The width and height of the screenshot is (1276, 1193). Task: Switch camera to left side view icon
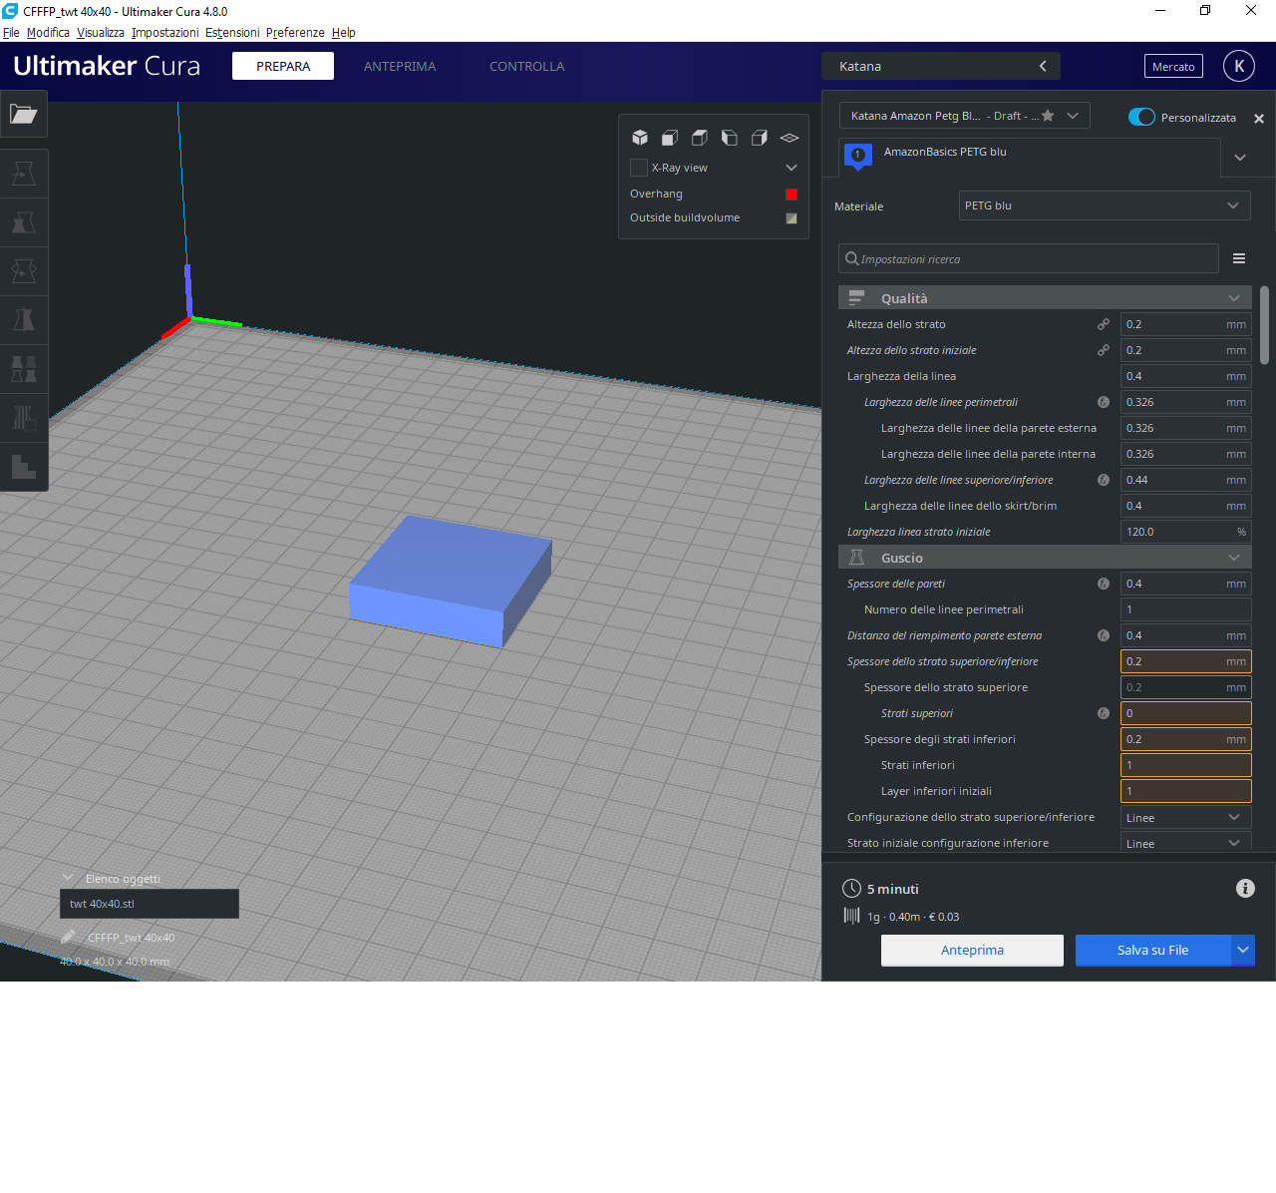tap(730, 138)
